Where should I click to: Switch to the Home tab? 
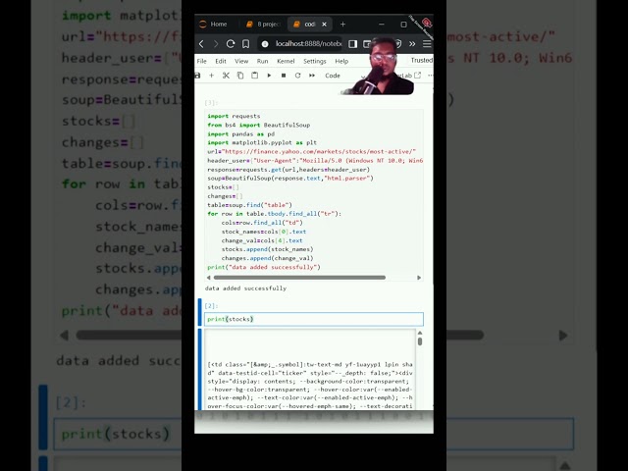pyautogui.click(x=214, y=24)
